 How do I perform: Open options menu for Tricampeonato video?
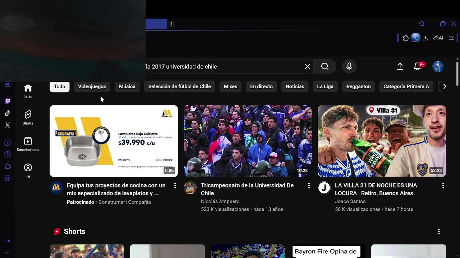pyautogui.click(x=309, y=186)
